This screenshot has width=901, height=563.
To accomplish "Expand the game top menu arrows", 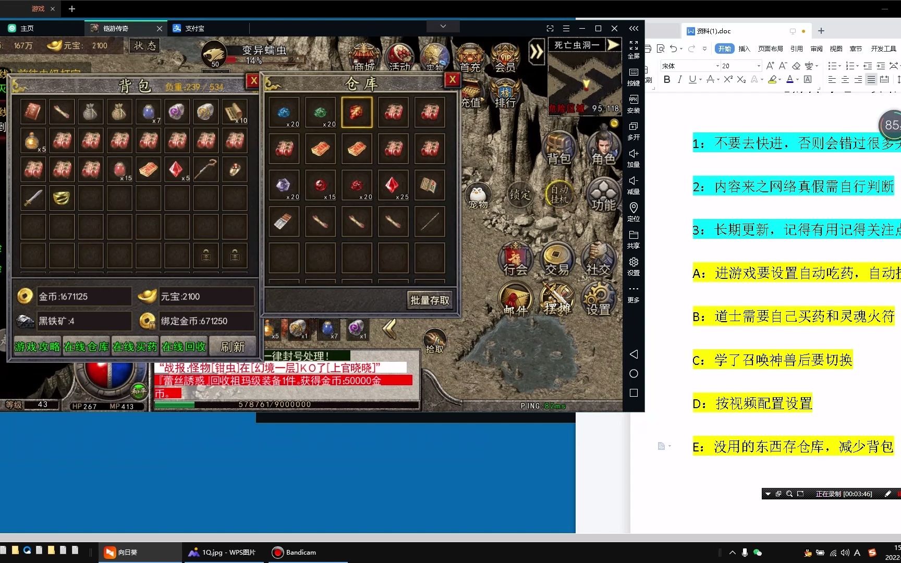I will tap(537, 52).
